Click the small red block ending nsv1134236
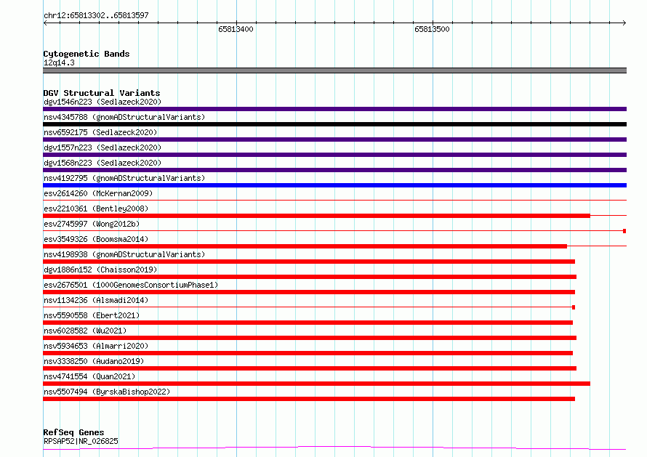The image size is (647, 457). [574, 307]
